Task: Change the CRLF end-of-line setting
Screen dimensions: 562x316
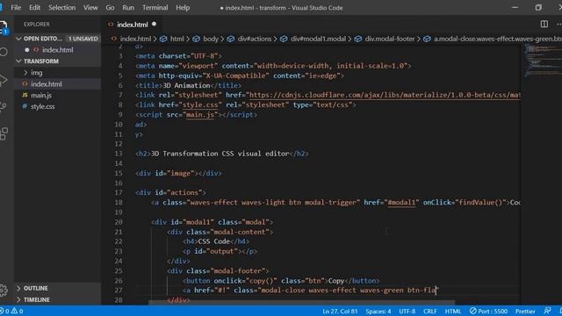Action: pyautogui.click(x=429, y=311)
